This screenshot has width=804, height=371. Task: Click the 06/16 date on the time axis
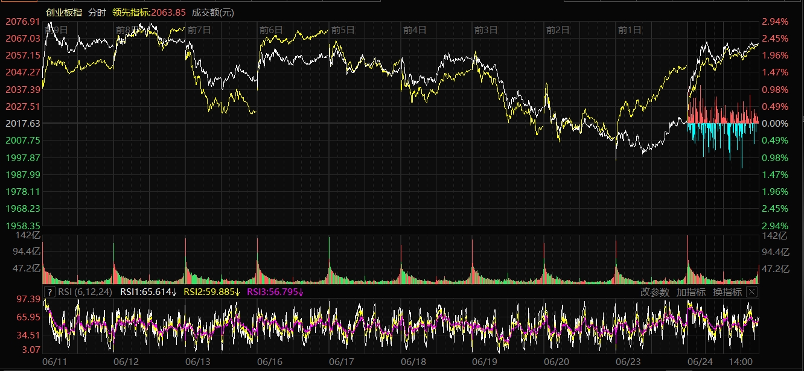pyautogui.click(x=269, y=361)
